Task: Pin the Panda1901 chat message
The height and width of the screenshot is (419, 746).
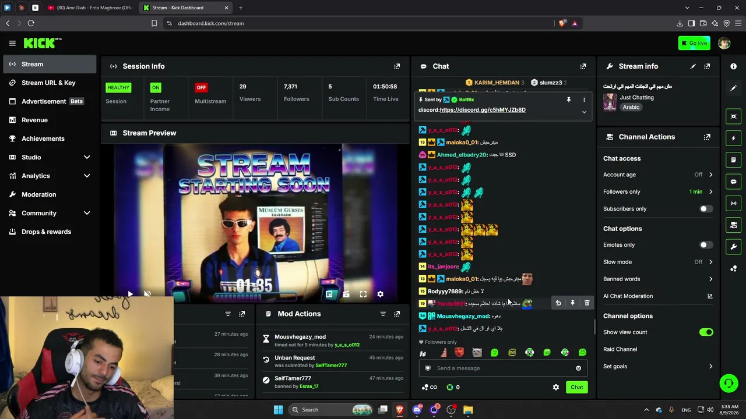Action: [x=572, y=303]
